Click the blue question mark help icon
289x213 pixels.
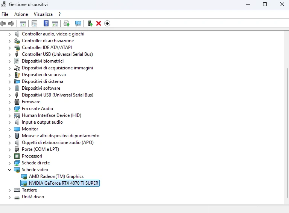46,23
